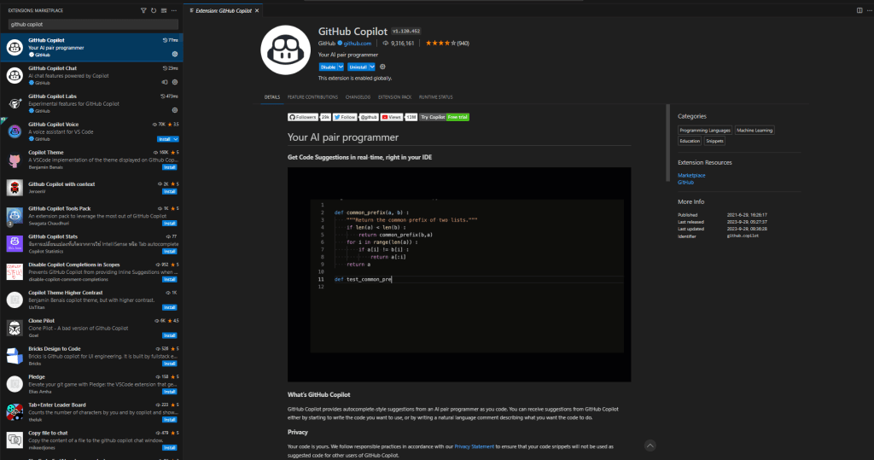Viewport: 874px width, 460px height.
Task: Click the code suggestion demo image
Action: click(x=459, y=275)
